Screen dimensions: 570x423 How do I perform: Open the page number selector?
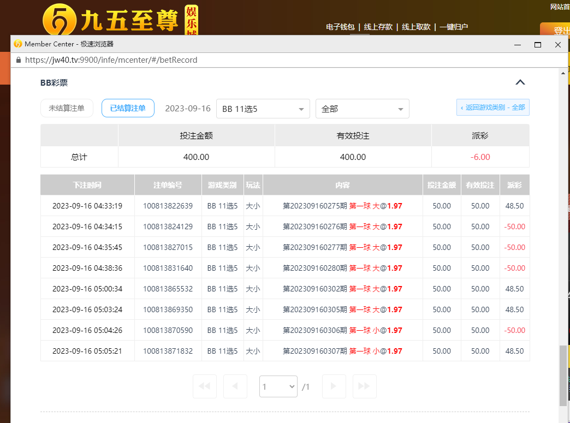coord(278,386)
